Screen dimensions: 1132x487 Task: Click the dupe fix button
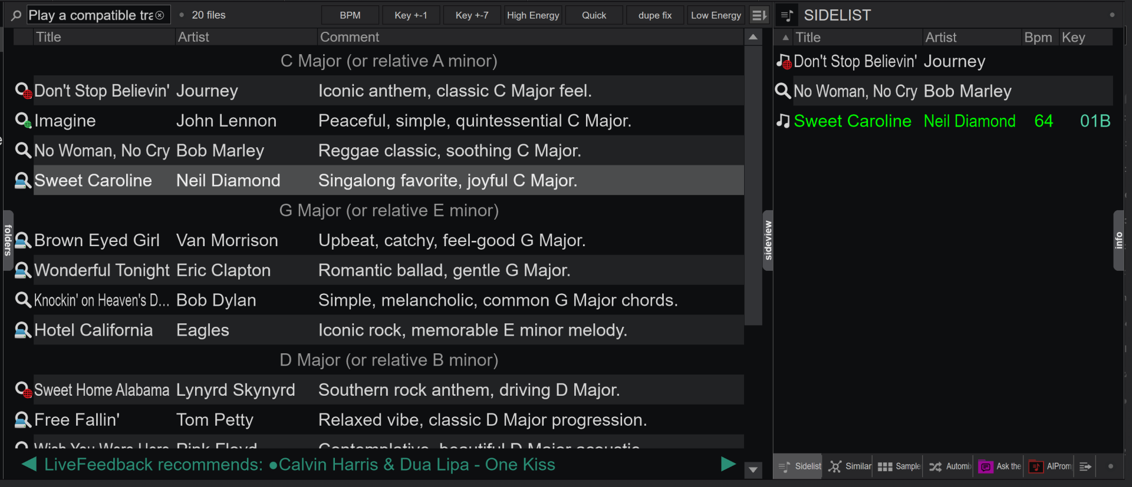[x=654, y=15]
